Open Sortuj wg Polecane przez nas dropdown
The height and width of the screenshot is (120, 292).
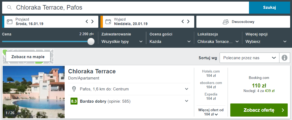[x=250, y=58]
